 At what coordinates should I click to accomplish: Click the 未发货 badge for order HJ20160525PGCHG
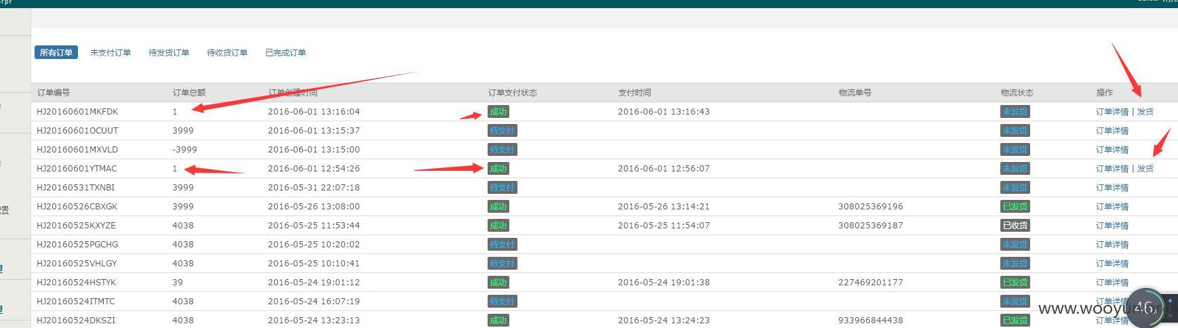[x=1015, y=245]
